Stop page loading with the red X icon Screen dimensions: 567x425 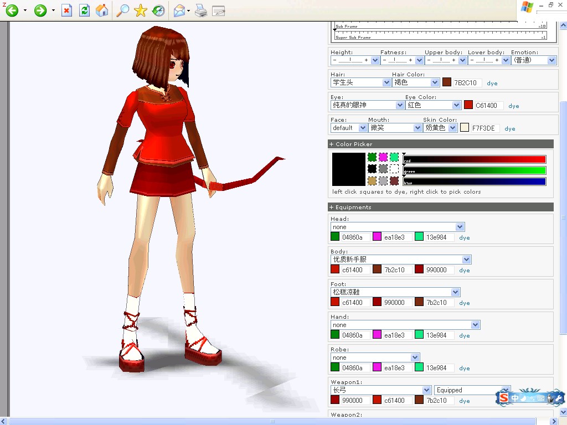66,11
